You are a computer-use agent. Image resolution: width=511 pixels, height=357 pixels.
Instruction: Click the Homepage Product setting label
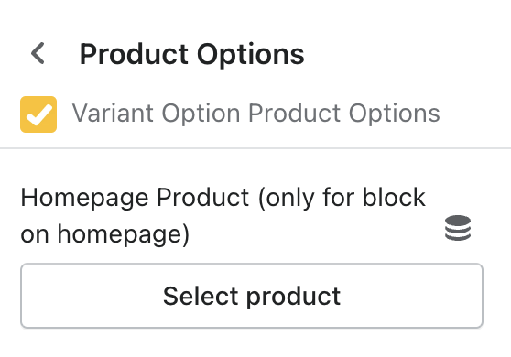(x=223, y=215)
